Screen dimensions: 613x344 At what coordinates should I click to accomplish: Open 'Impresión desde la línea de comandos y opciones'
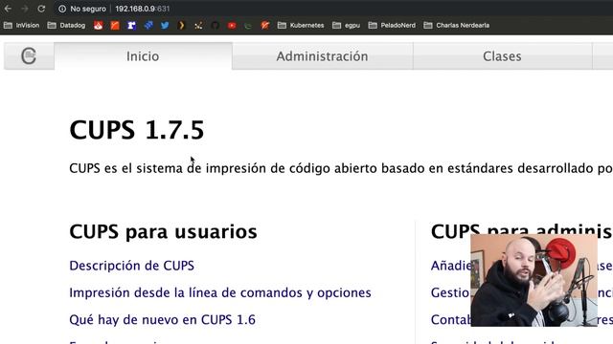[220, 293]
